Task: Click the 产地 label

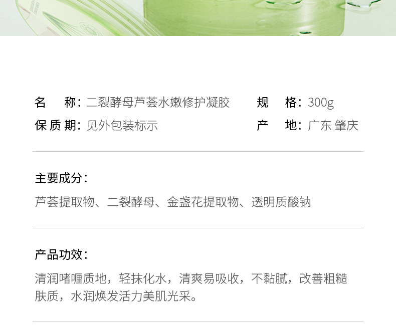Action: [279, 125]
